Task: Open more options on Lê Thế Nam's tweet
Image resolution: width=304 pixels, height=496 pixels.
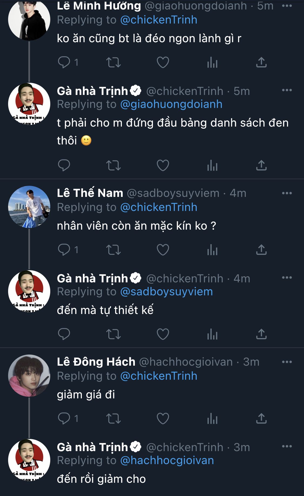Action: (287, 193)
